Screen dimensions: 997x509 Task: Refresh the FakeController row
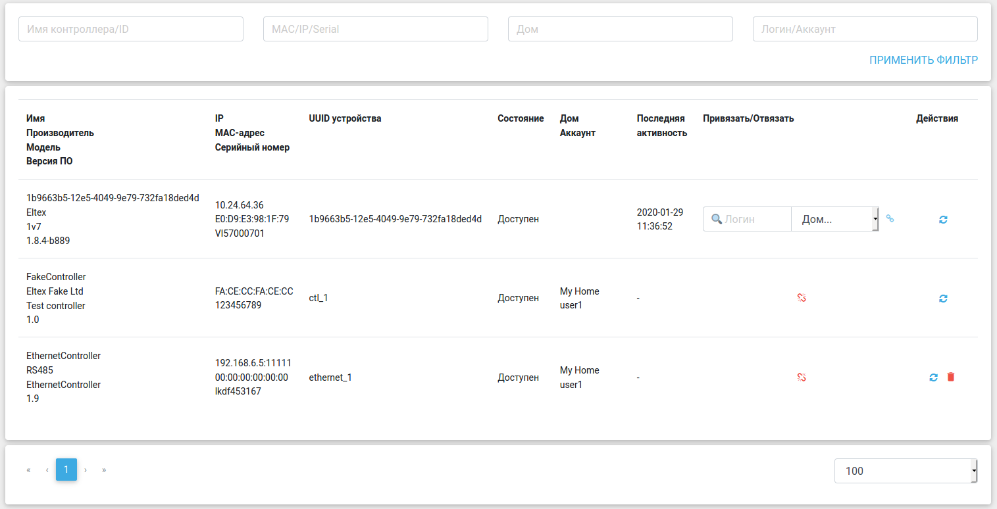coord(943,299)
